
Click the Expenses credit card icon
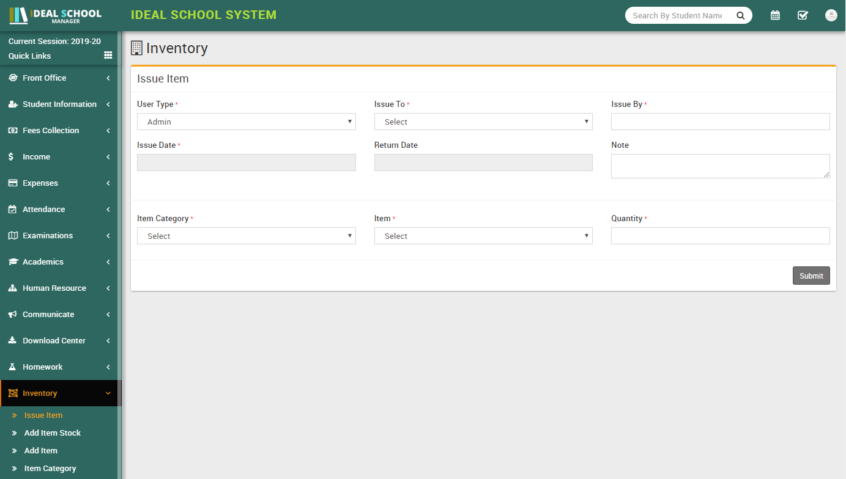tap(13, 183)
